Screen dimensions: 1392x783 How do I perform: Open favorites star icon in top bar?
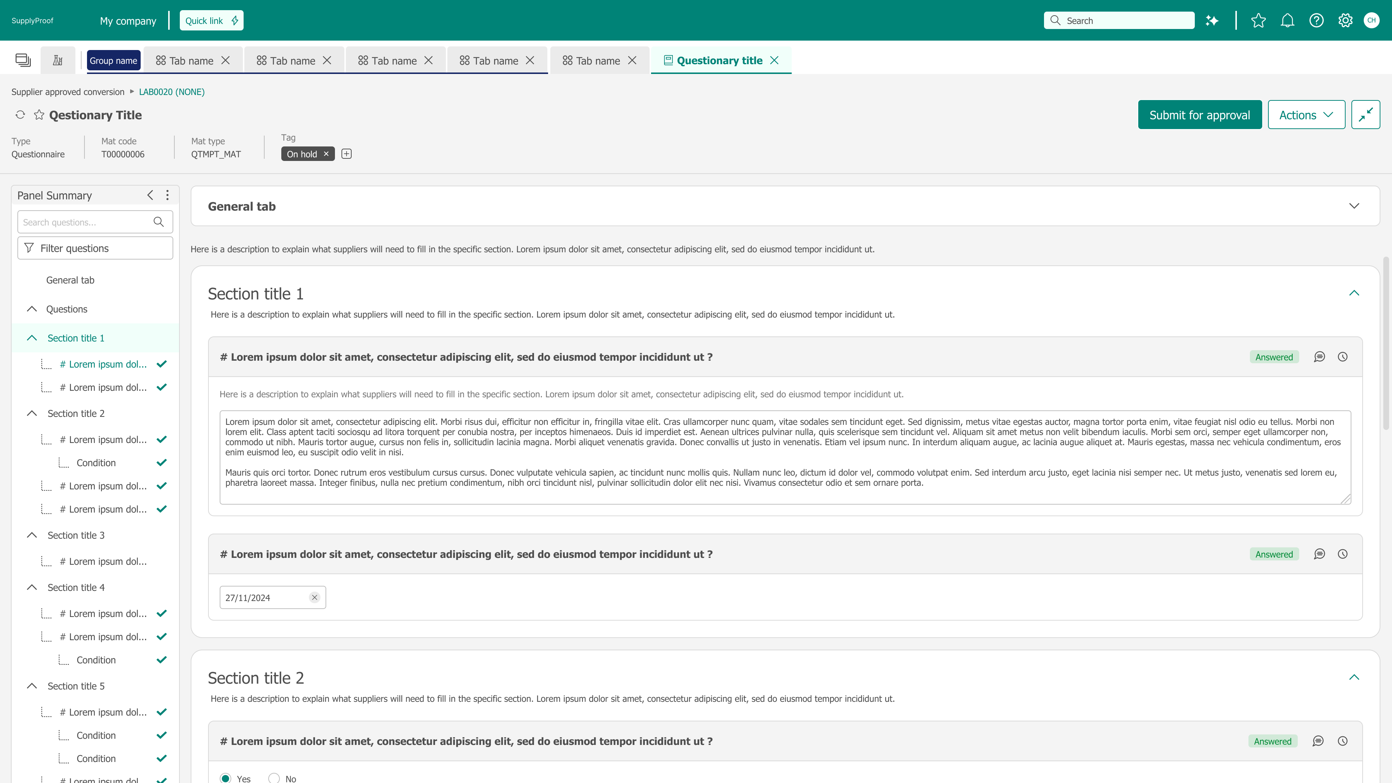click(1259, 21)
